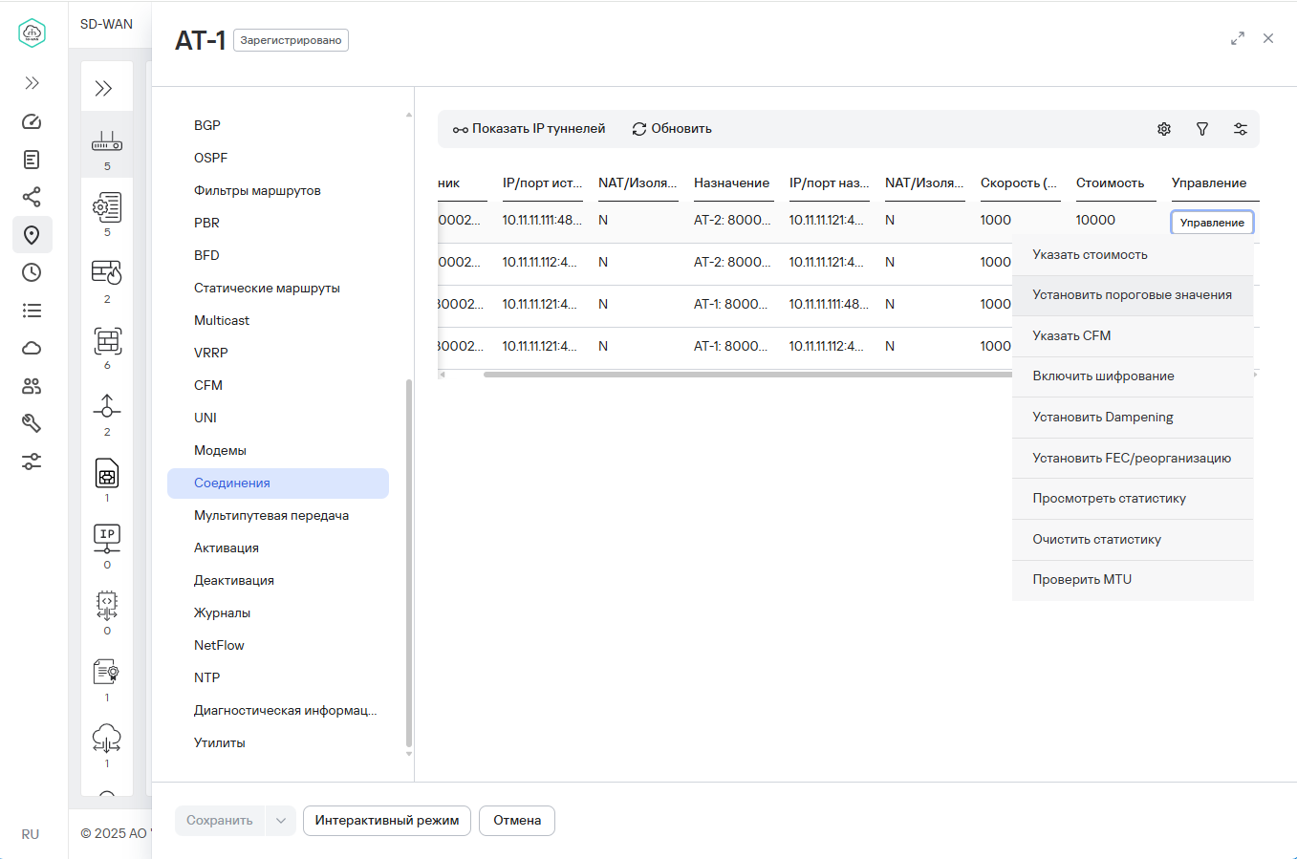This screenshot has width=1297, height=859.
Task: Open the table filter funnel icon
Action: (1202, 129)
